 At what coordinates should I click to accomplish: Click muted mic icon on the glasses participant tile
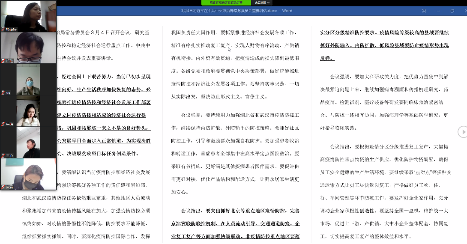[3, 61]
